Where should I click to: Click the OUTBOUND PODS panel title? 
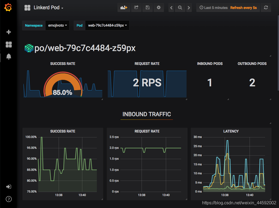coord(252,64)
